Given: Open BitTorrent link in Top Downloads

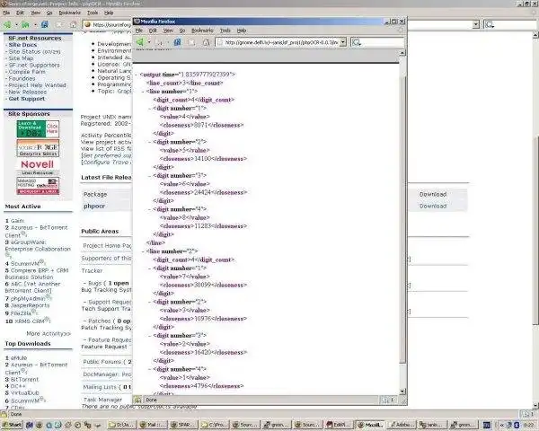Looking at the screenshot, I should (26, 380).
